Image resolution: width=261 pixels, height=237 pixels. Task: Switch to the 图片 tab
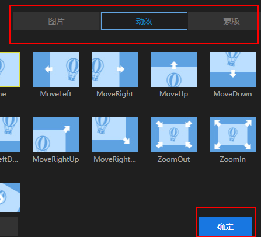point(56,21)
